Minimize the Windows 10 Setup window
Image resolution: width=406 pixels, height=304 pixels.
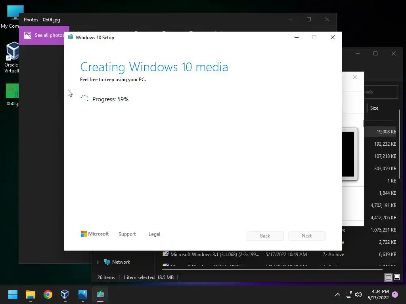pos(297,38)
